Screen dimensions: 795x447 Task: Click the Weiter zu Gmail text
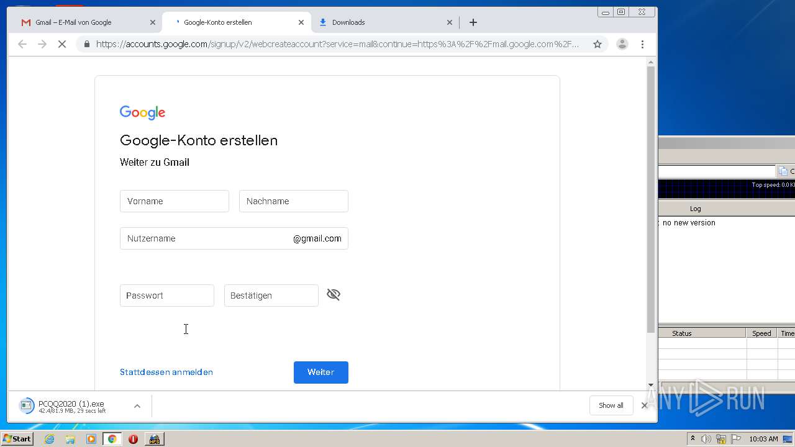click(x=155, y=162)
